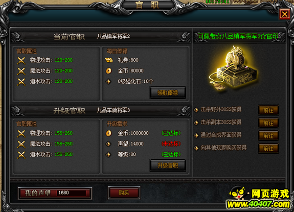Click crossed swords icon beside 道术攻击 120-200

[21, 82]
